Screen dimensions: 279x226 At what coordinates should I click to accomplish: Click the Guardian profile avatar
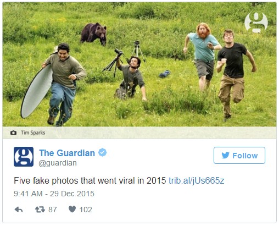pos(24,157)
